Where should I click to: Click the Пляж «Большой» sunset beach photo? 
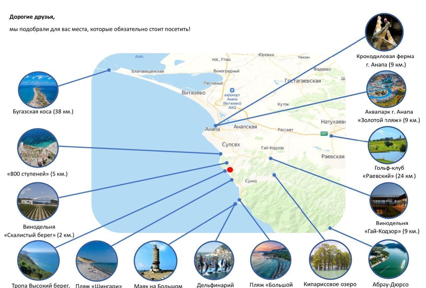point(270,260)
